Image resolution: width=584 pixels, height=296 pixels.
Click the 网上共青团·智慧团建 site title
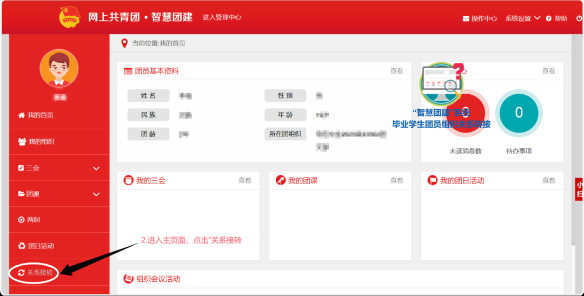(141, 17)
